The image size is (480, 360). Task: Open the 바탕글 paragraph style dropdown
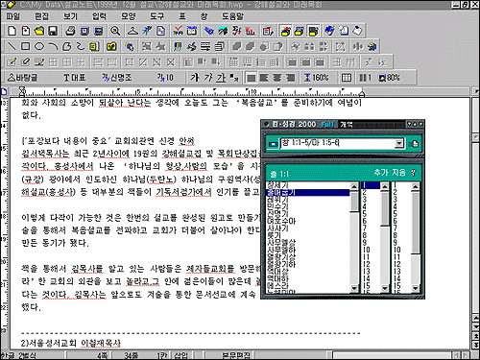(x=22, y=78)
